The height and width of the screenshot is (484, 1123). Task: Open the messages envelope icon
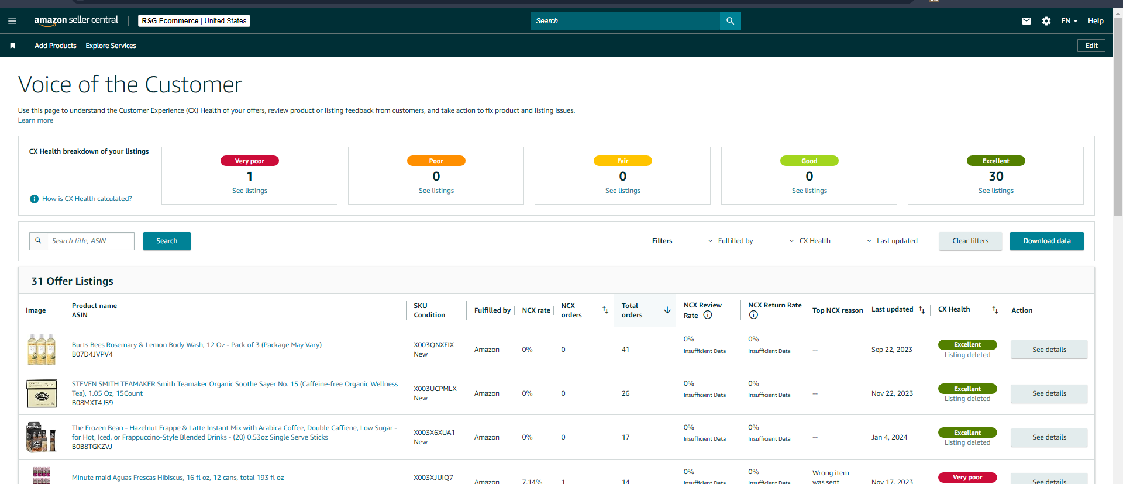pos(1026,21)
